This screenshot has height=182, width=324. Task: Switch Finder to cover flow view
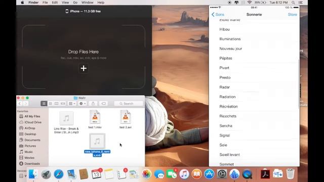[63, 103]
